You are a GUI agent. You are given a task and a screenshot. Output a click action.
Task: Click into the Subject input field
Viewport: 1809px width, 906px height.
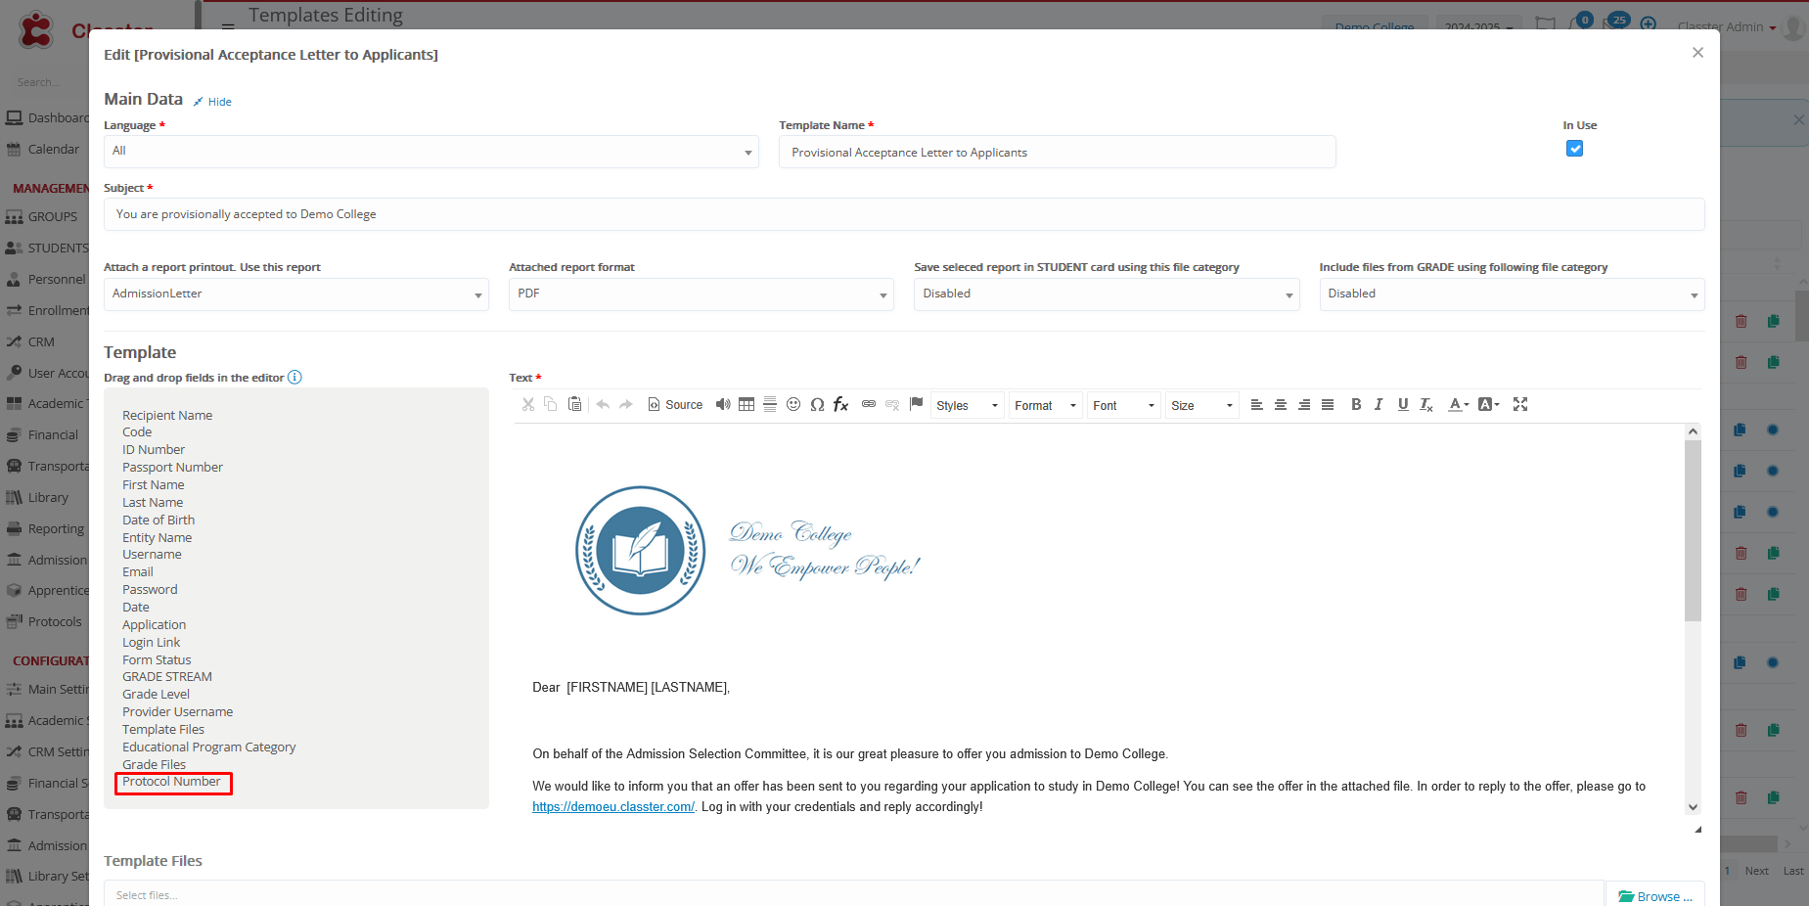903,214
